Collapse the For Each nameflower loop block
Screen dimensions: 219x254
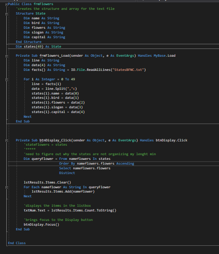click(7, 187)
